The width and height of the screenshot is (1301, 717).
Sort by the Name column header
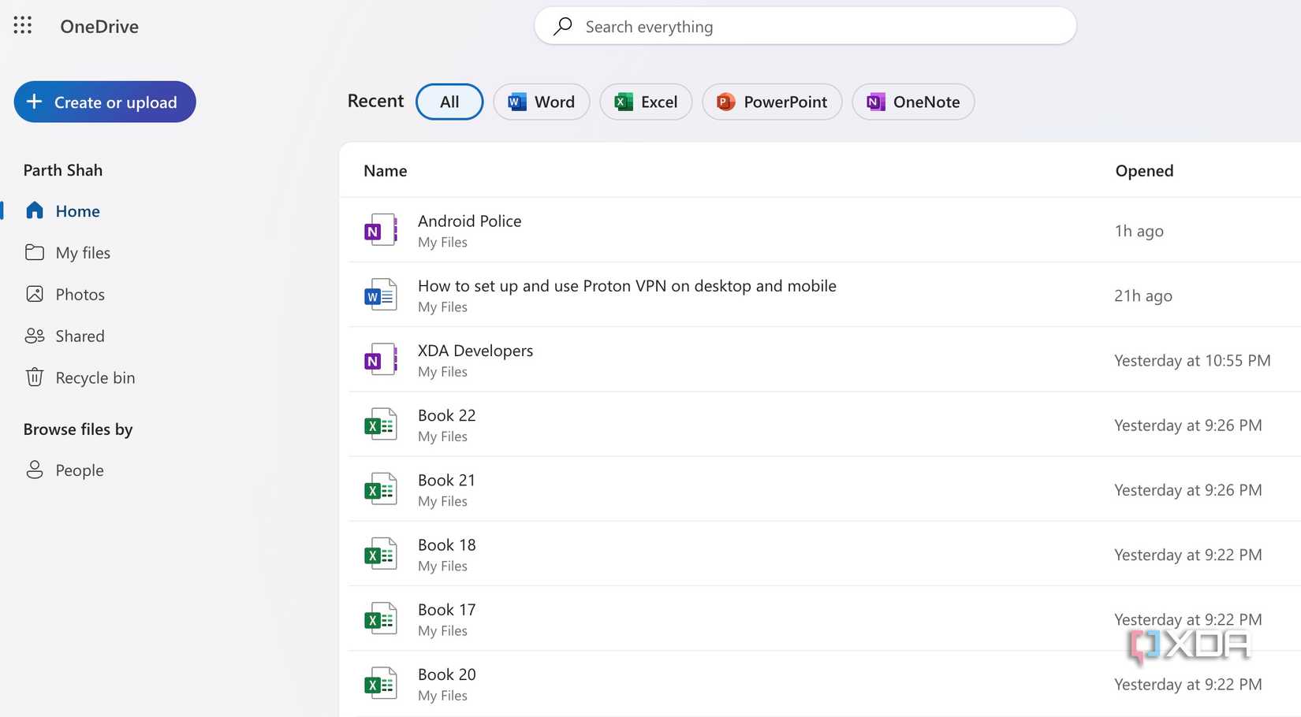pos(386,171)
